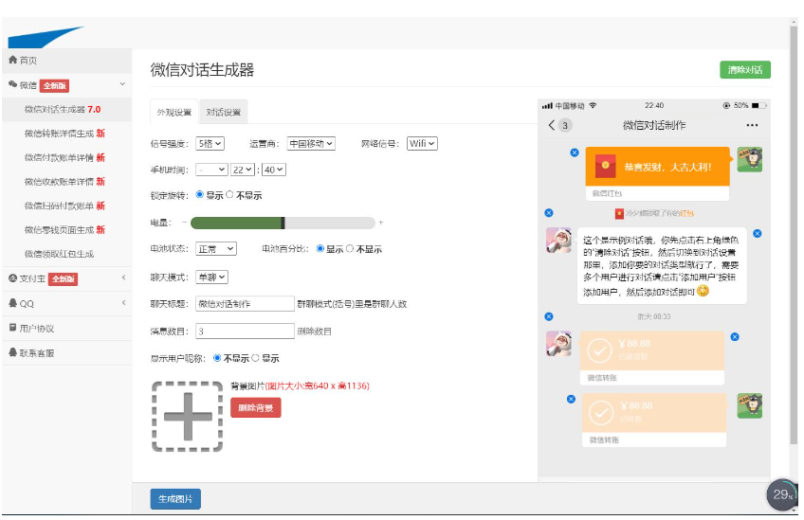
Task: Click the battery plus icon
Action: tap(380, 223)
